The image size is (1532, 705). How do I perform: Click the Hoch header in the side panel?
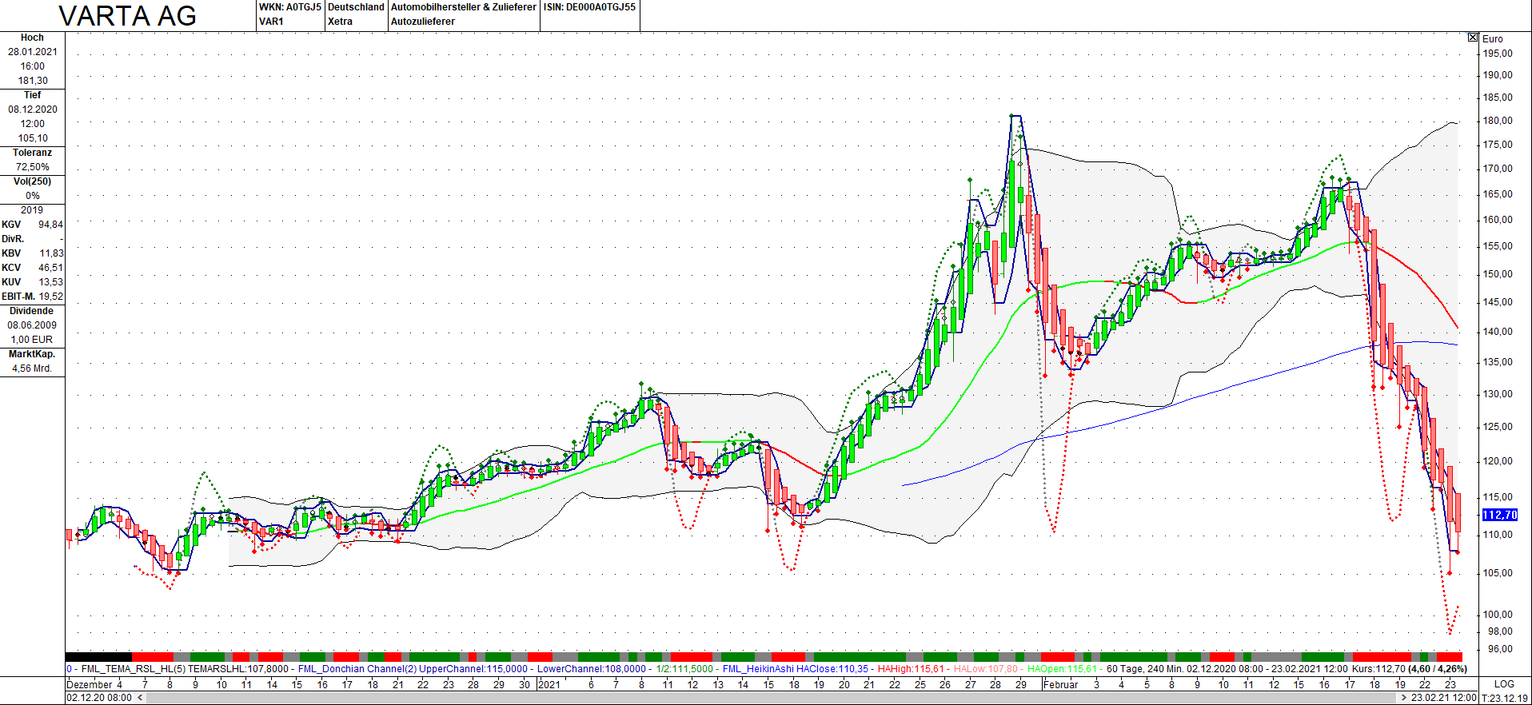[x=32, y=38]
